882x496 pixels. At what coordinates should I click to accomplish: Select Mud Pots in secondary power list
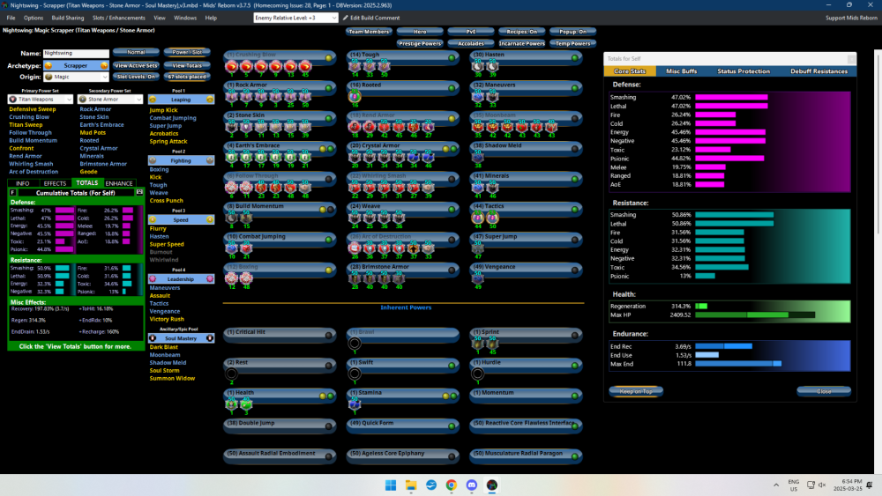(93, 132)
